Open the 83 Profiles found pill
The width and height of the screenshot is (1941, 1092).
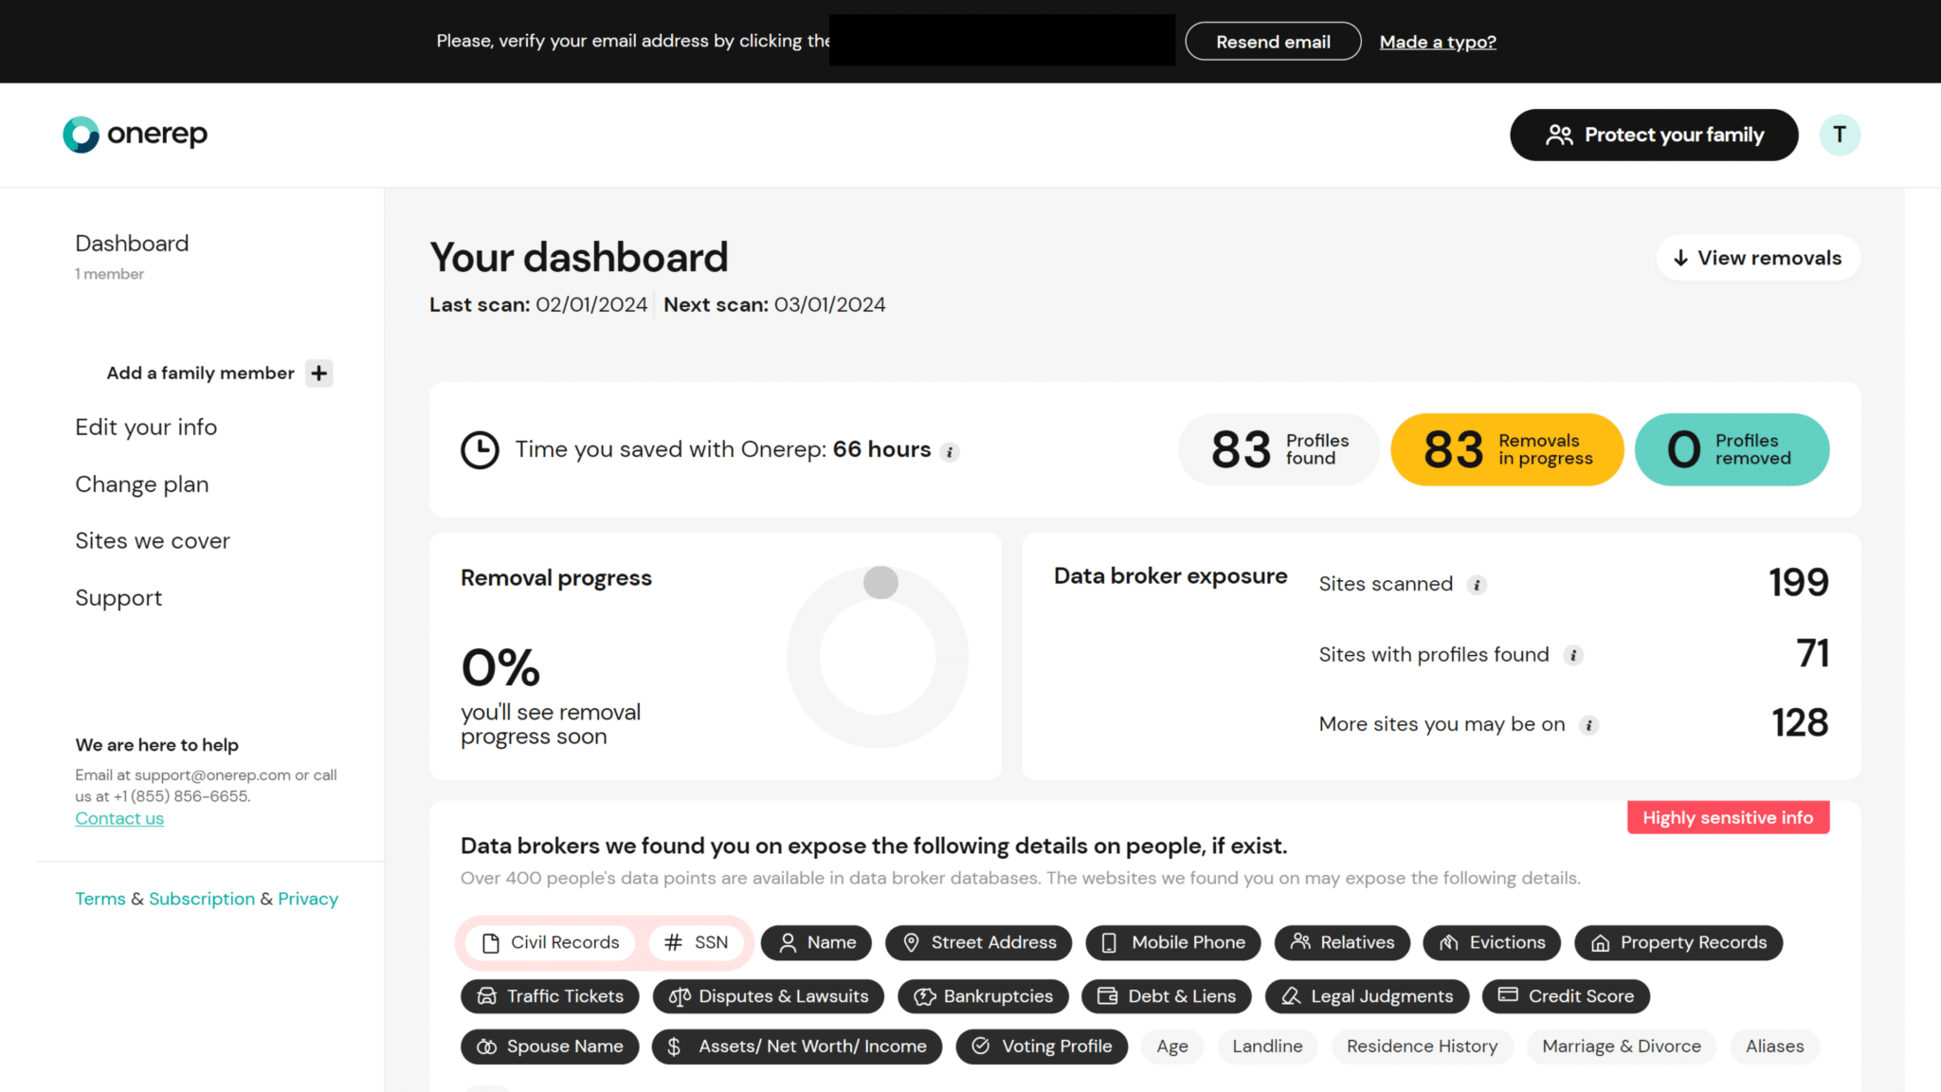tap(1279, 449)
